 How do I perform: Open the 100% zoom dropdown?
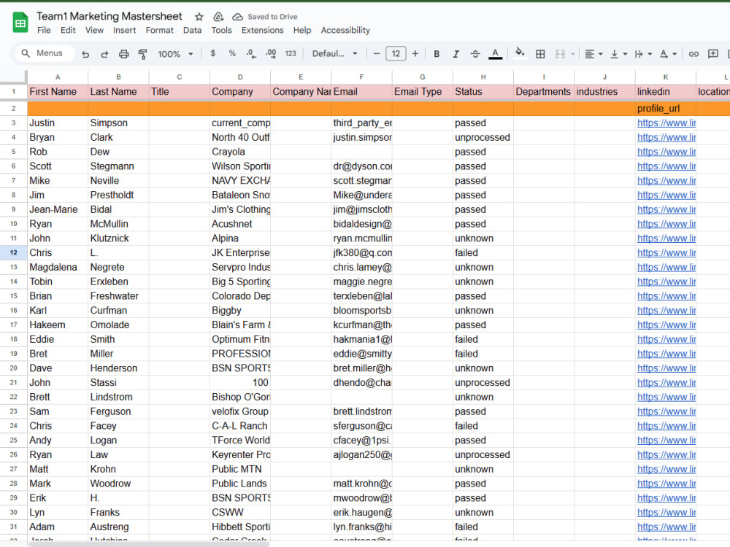175,54
